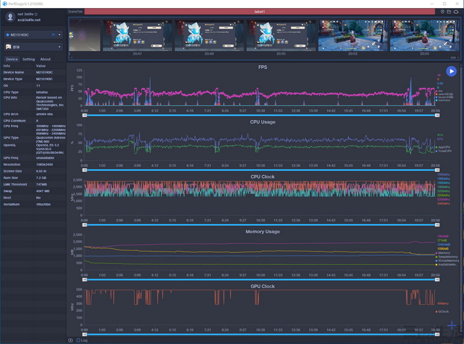Click the PerfDog app icon in title bar
Image resolution: width=464 pixels, height=344 pixels.
4,3
